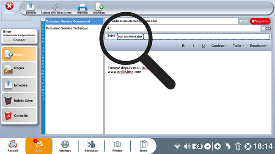The height and width of the screenshot is (154, 275).
Task: Open the Taille size dropdown
Action: 238,46
